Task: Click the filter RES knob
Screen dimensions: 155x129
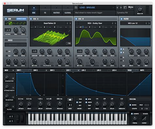Action: 139,51
